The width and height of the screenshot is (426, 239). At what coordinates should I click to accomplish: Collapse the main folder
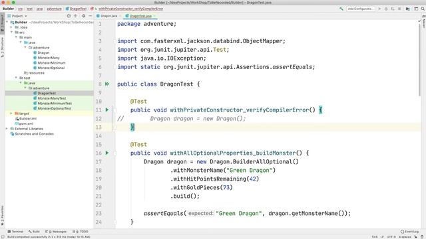pos(16,37)
